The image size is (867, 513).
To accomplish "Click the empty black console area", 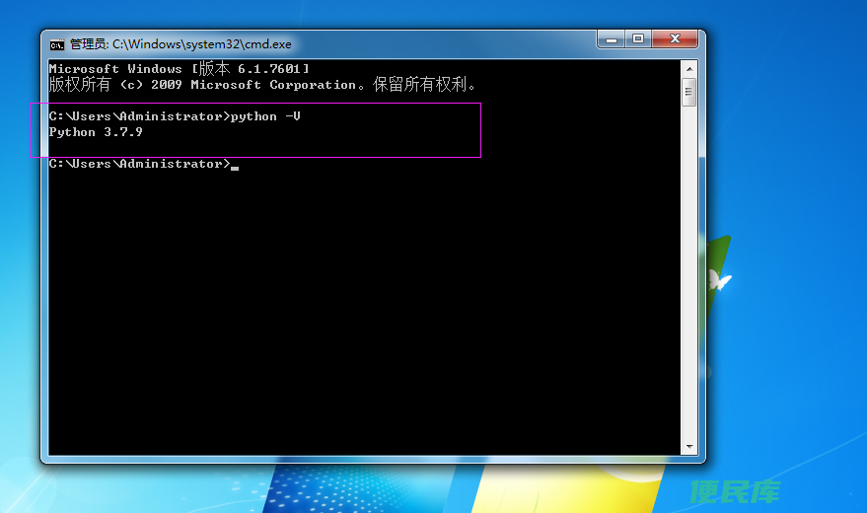I will click(x=365, y=316).
